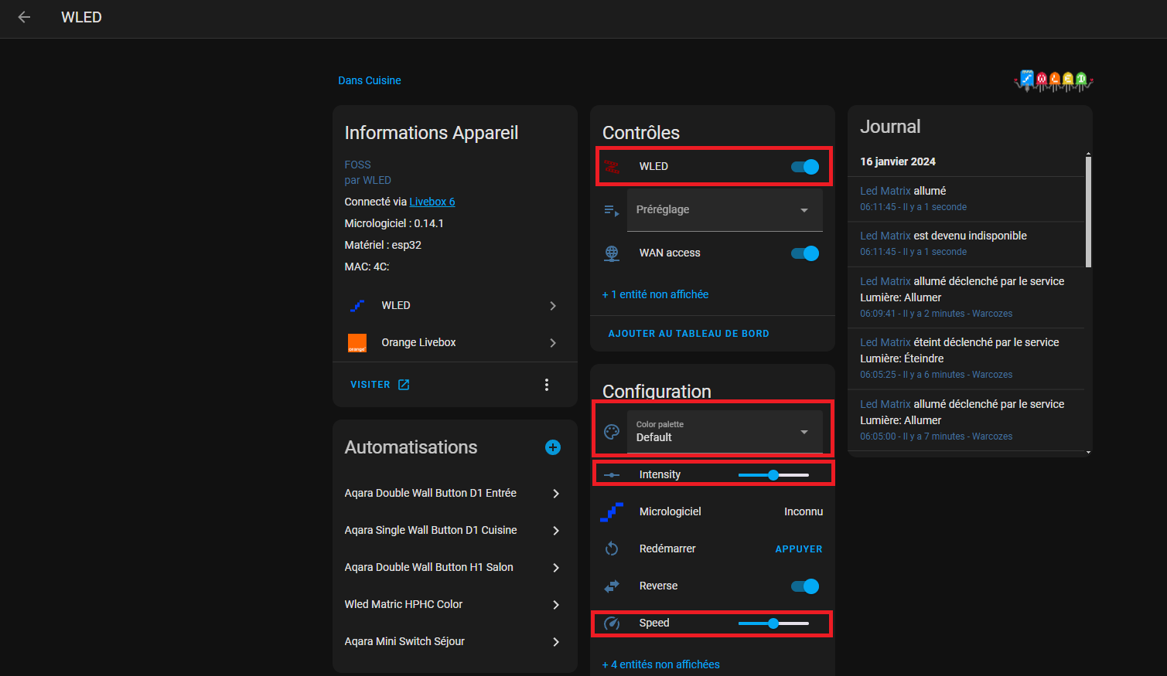Image resolution: width=1167 pixels, height=676 pixels.
Task: Expand the Orange Livebox row chevron
Action: click(553, 343)
